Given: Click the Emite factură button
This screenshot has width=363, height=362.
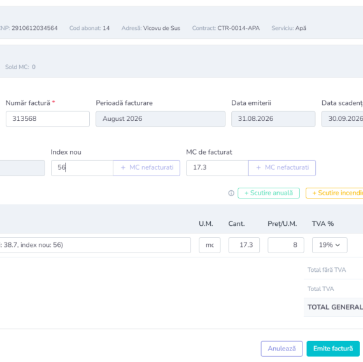Looking at the screenshot, I should pyautogui.click(x=333, y=349).
